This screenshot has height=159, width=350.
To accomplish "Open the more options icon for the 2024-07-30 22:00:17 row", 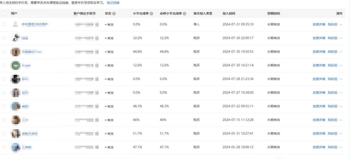I will pos(341,38).
